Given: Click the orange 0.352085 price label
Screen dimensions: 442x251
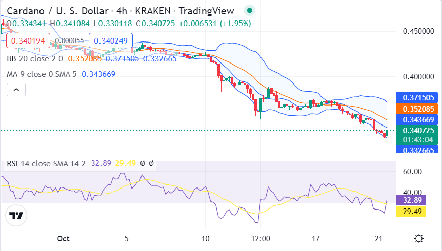Looking at the screenshot, I should coord(417,109).
